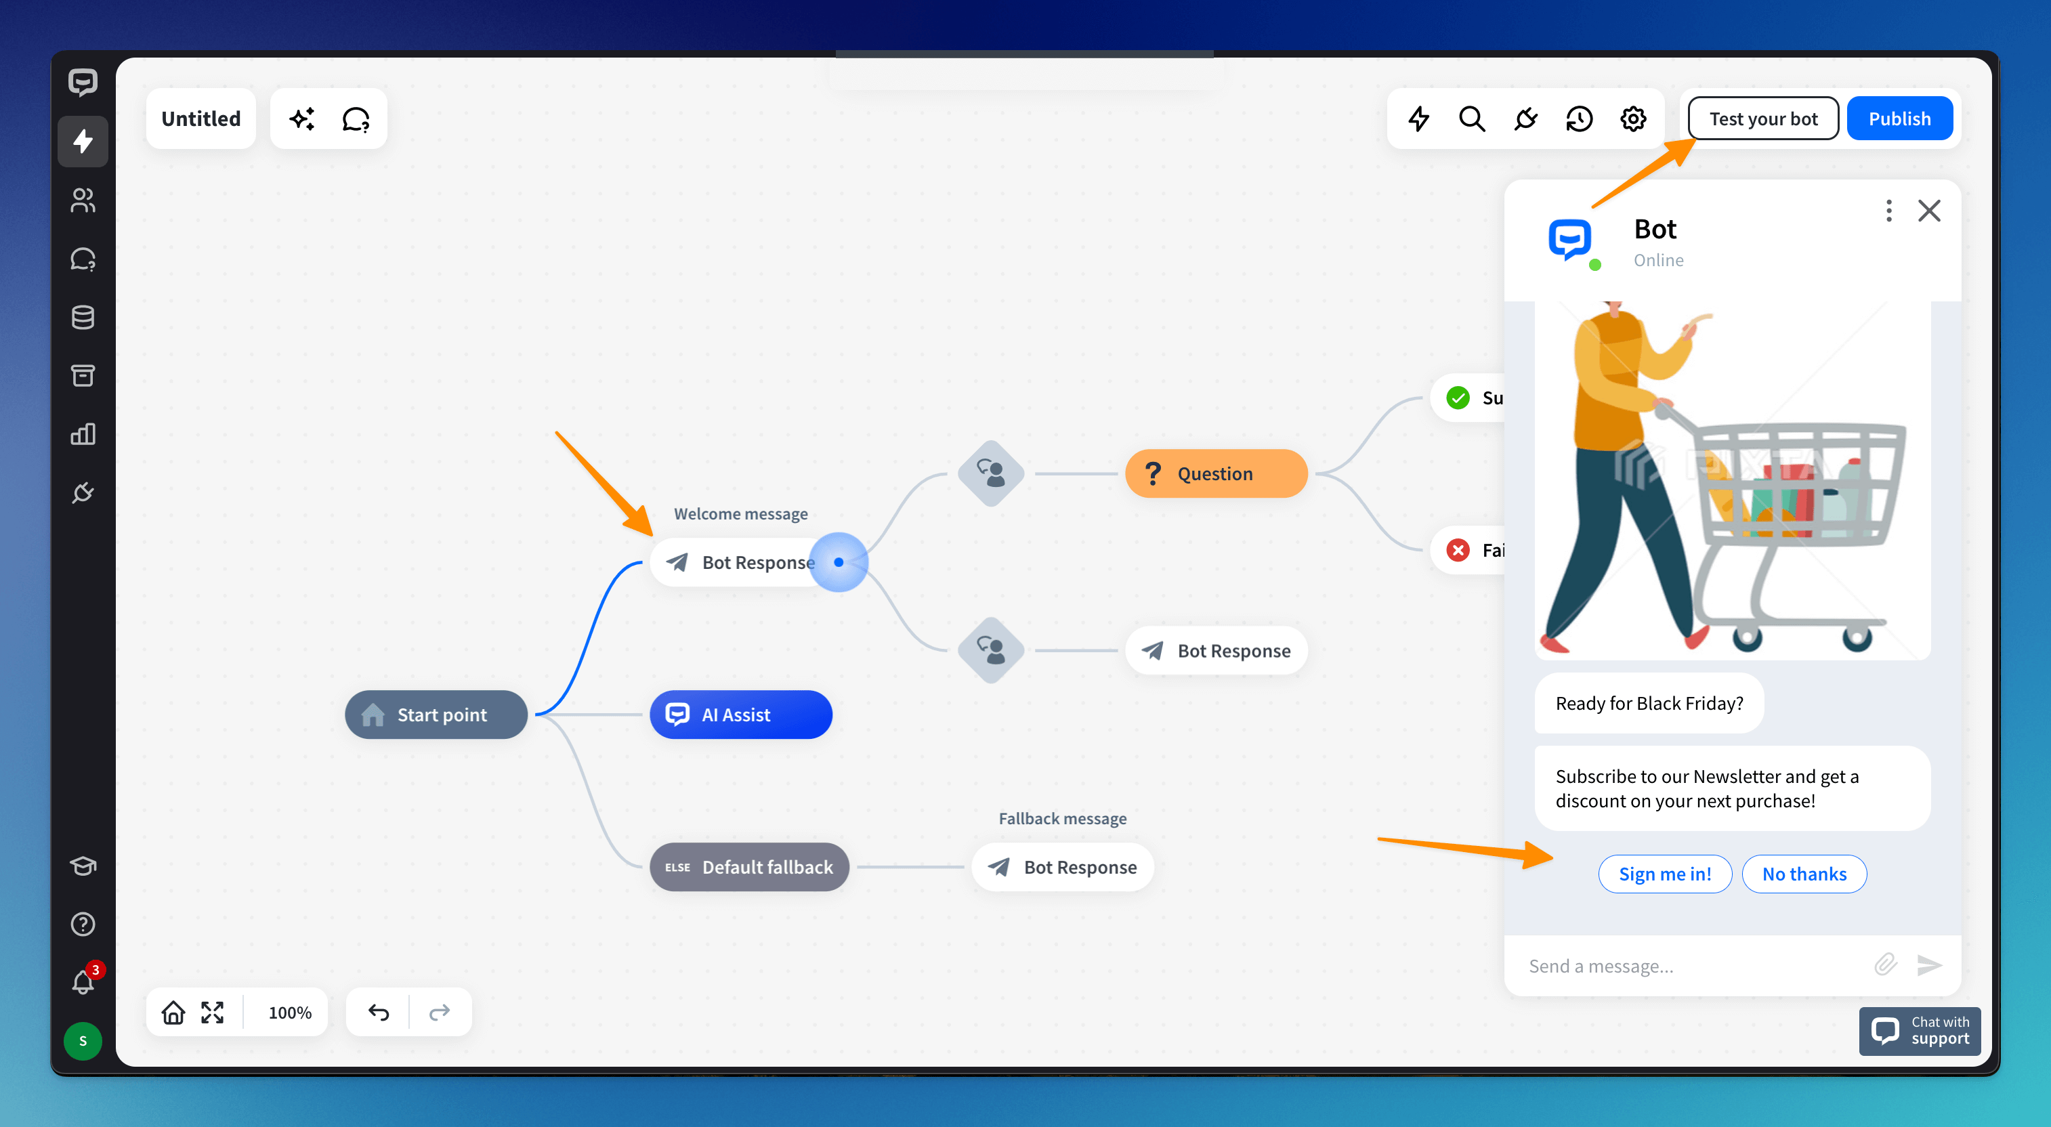Select the orange Question node

[1215, 473]
